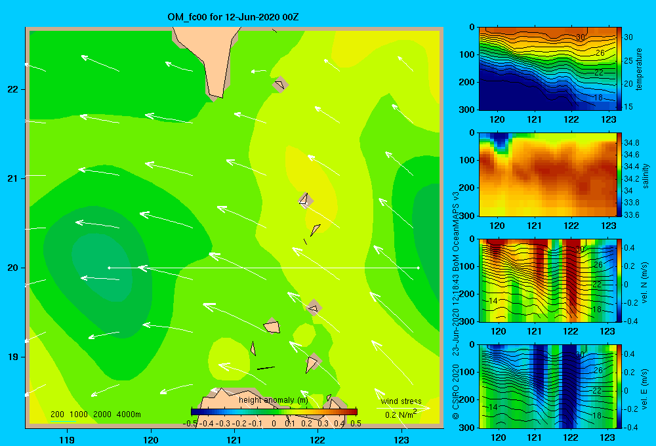Click the 'height anomaly (m)' label
The image size is (656, 446).
pos(274,400)
